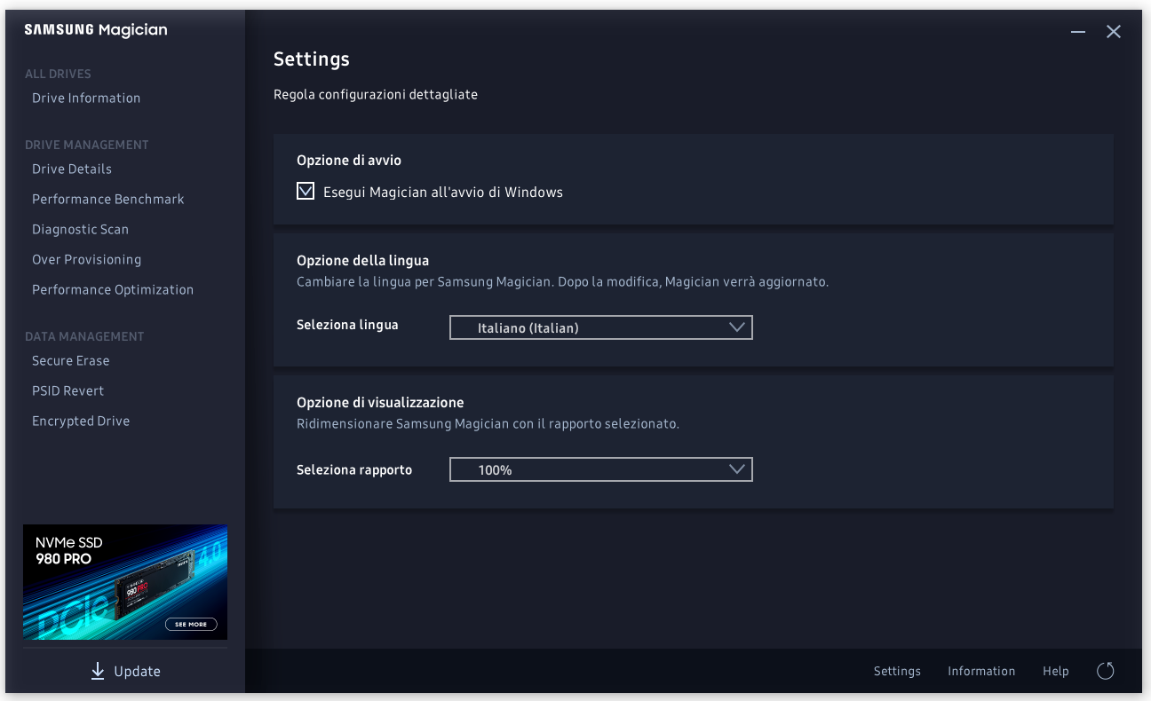Click the Ridimensionare Samsung Magician description text

[488, 424]
